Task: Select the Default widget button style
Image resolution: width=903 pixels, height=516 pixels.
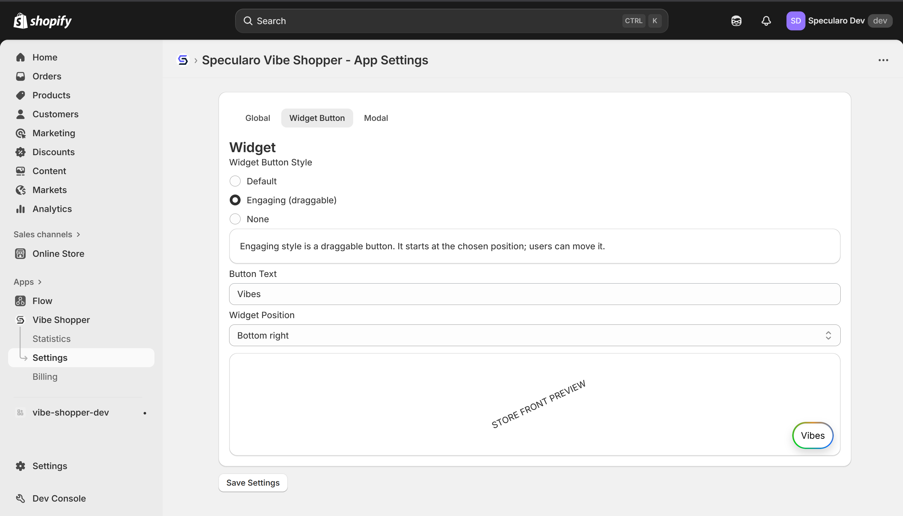Action: click(x=235, y=181)
